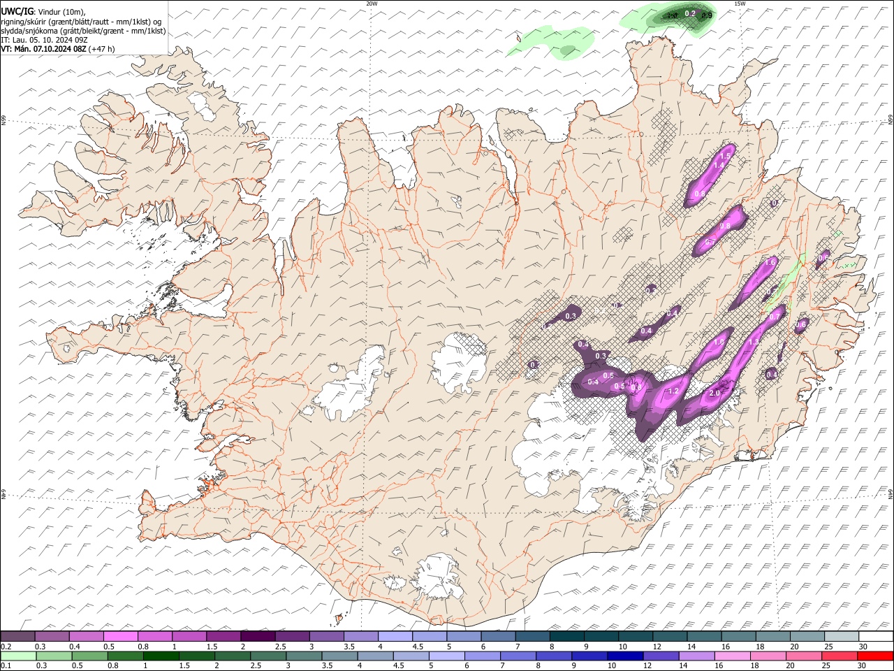
Task: Click the bright red 30 rain legend swatch
Action: 874,656
